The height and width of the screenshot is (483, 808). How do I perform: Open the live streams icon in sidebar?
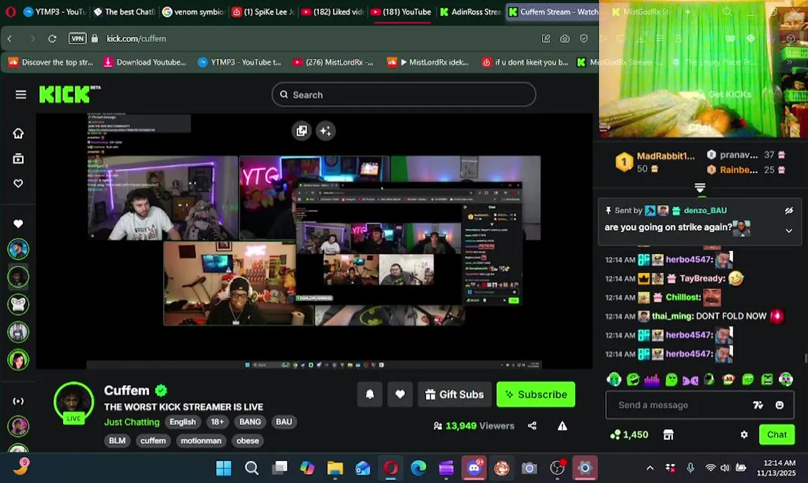coord(18,401)
